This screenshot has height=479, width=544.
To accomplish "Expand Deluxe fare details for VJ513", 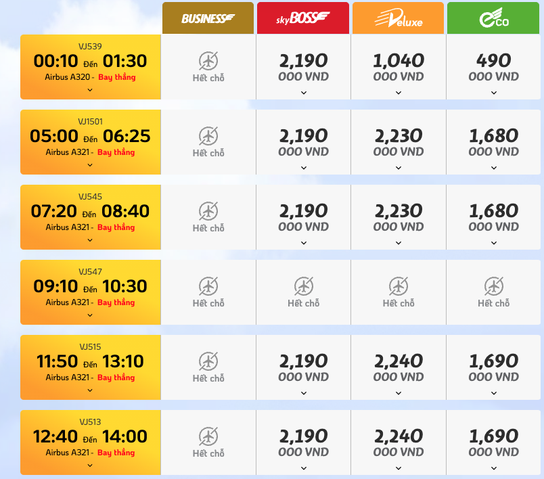I will click(x=399, y=468).
